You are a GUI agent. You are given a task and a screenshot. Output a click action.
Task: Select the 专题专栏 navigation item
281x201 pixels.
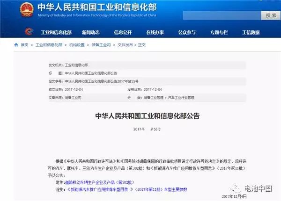[219, 32]
